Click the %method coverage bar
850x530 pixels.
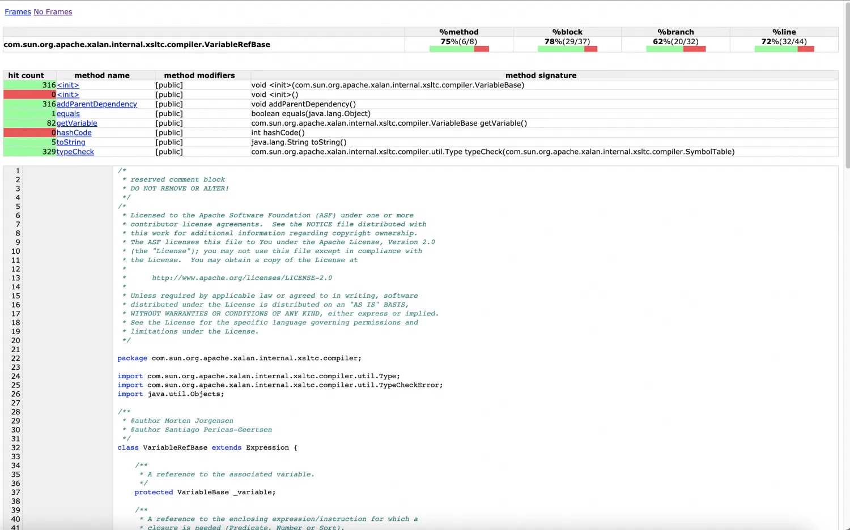(459, 49)
